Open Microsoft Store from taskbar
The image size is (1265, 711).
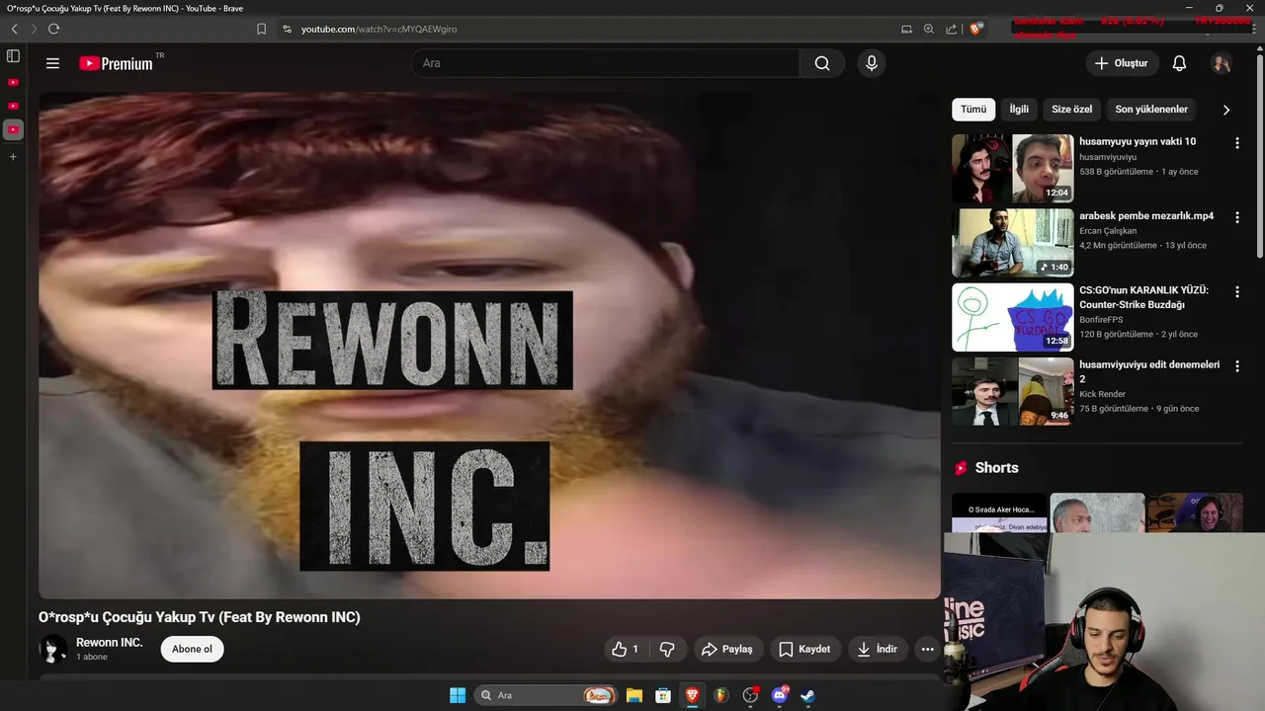point(663,695)
